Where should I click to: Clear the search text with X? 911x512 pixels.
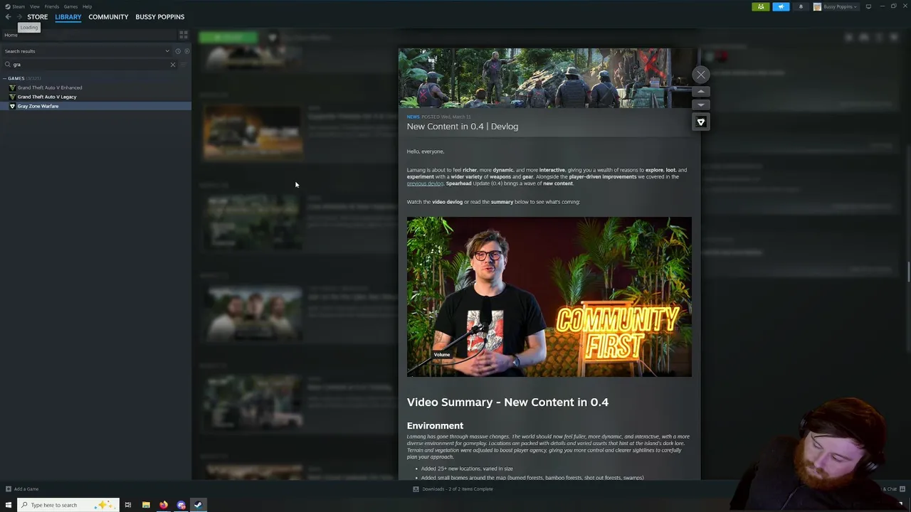(172, 65)
